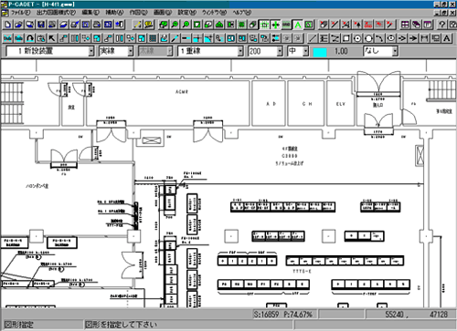
Task: Open the ファイル menu
Action: click(21, 13)
